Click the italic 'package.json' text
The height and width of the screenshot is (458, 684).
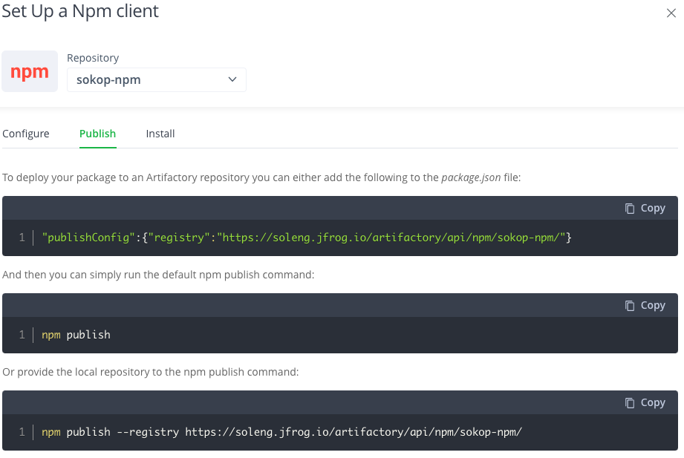tap(471, 177)
